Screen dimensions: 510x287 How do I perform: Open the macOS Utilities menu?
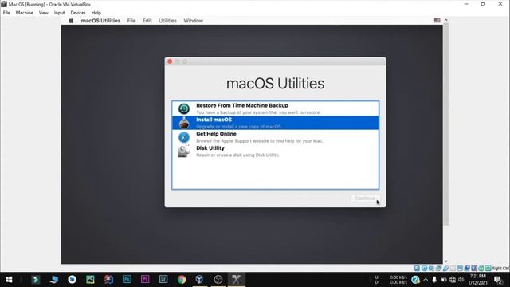pos(167,21)
